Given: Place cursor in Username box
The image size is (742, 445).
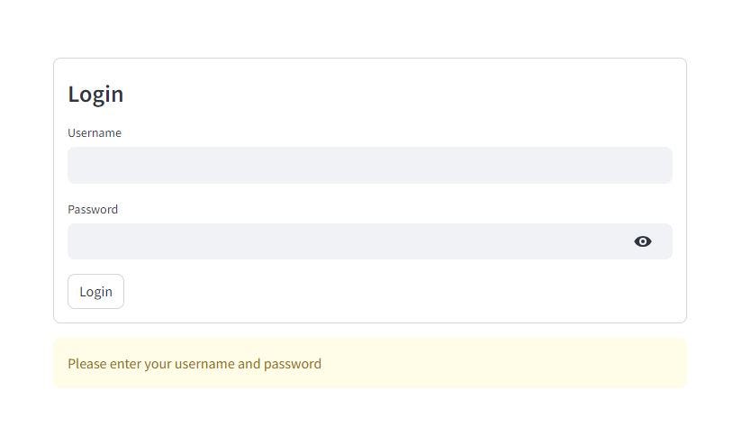Looking at the screenshot, I should 369,166.
